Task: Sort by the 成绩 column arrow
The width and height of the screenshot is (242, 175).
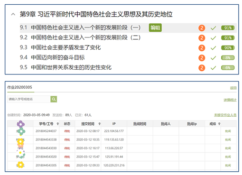Action: click(219, 124)
